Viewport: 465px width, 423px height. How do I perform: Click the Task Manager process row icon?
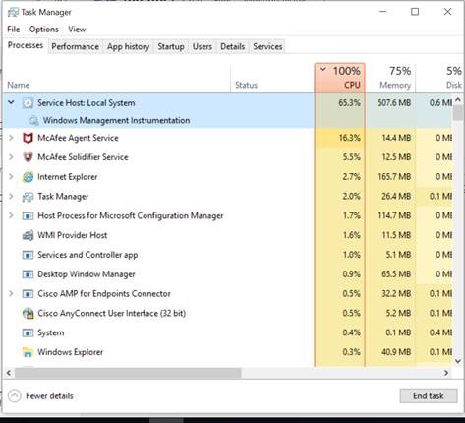coord(28,197)
